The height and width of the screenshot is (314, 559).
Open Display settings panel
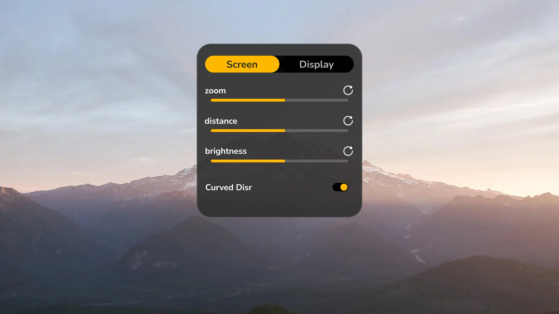[x=316, y=64]
